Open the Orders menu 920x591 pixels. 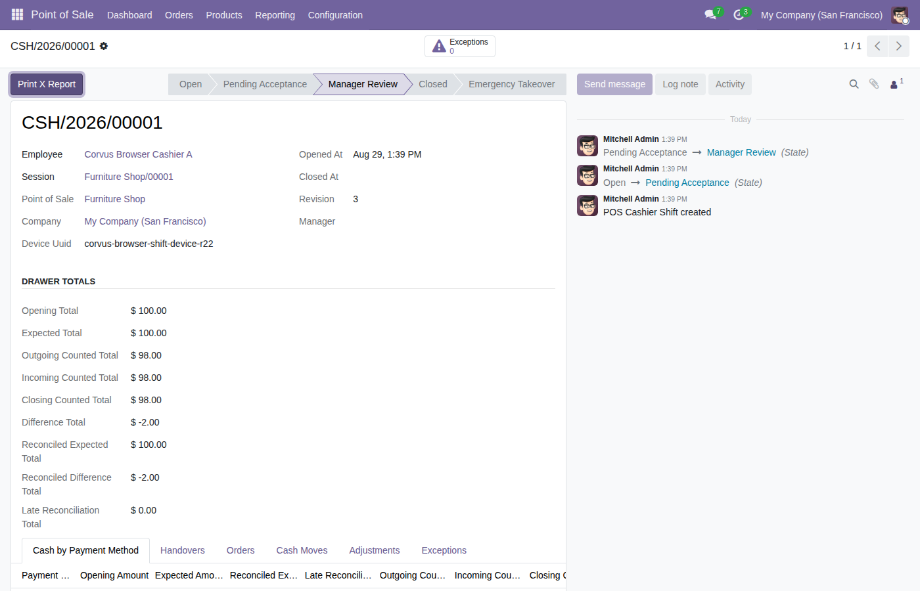(179, 14)
